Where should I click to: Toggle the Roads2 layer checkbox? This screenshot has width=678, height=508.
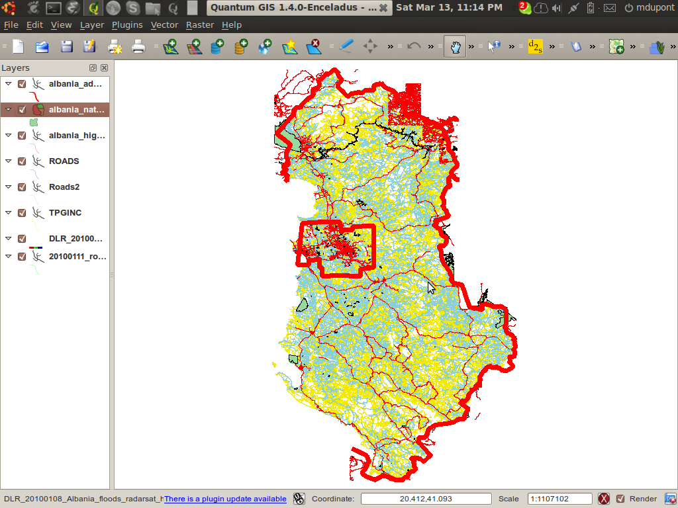tap(22, 187)
